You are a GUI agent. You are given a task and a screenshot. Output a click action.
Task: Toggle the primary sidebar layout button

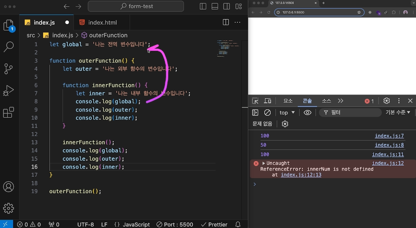[203, 7]
